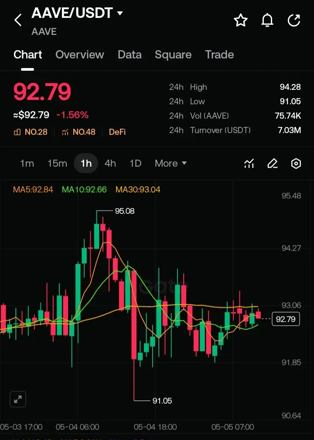This screenshot has height=440, width=314.
Task: Tap the 24h Vol value 75.74K
Action: tap(288, 116)
